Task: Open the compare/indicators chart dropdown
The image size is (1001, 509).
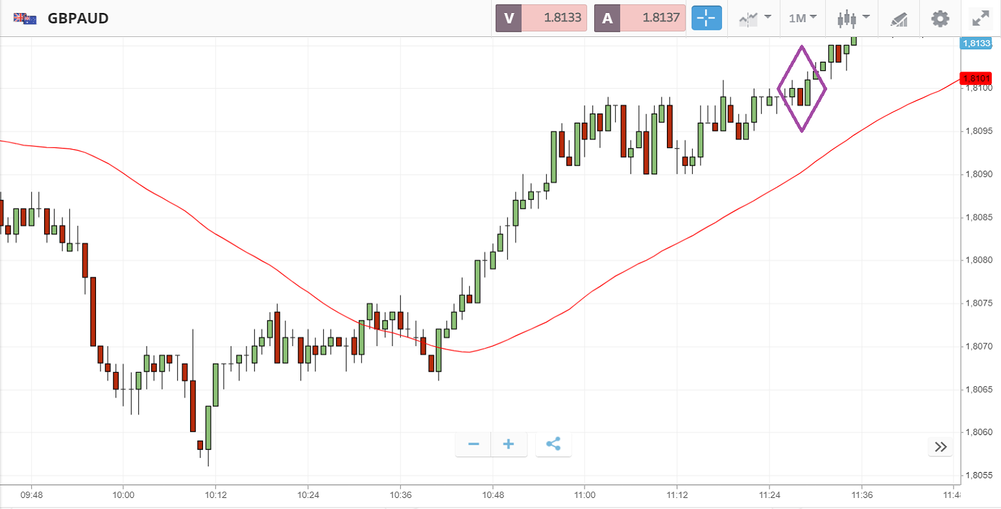Action: pos(754,18)
